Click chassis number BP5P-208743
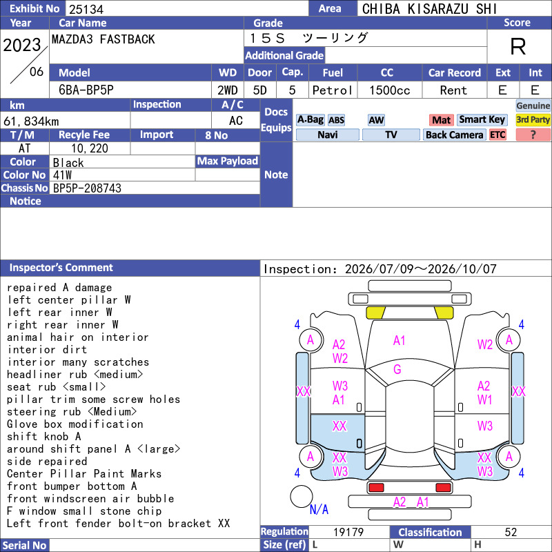This screenshot has height=552, width=552. tap(87, 188)
